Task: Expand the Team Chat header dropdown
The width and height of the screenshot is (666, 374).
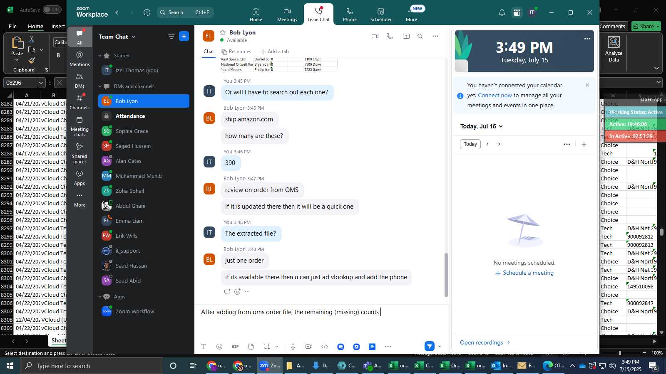Action: (134, 37)
